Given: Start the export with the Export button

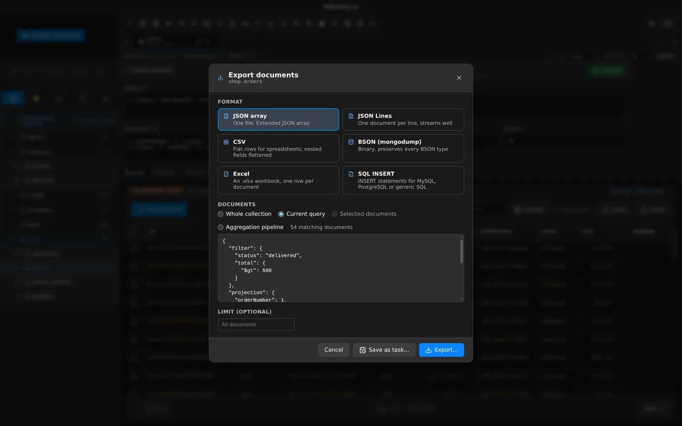Looking at the screenshot, I should (442, 350).
